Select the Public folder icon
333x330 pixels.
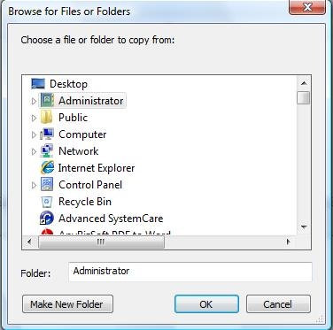pos(47,118)
